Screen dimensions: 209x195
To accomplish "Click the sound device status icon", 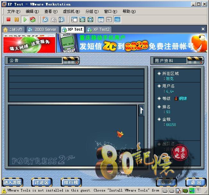I will coord(192,191).
